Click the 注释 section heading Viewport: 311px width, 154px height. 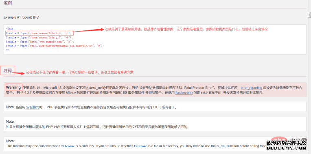(x=8, y=71)
